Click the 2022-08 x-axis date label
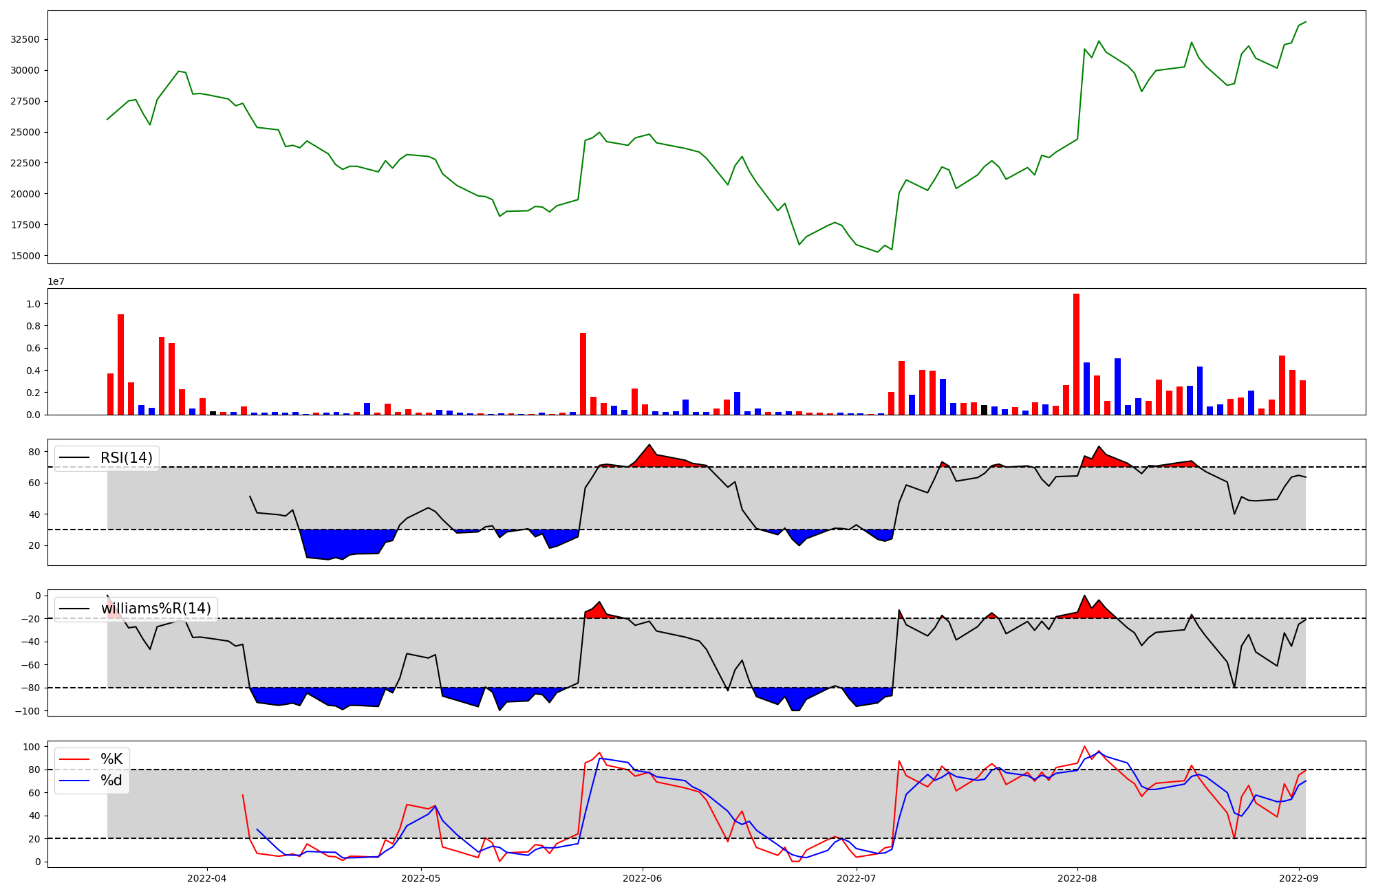Image resolution: width=1376 pixels, height=894 pixels. click(x=1077, y=877)
